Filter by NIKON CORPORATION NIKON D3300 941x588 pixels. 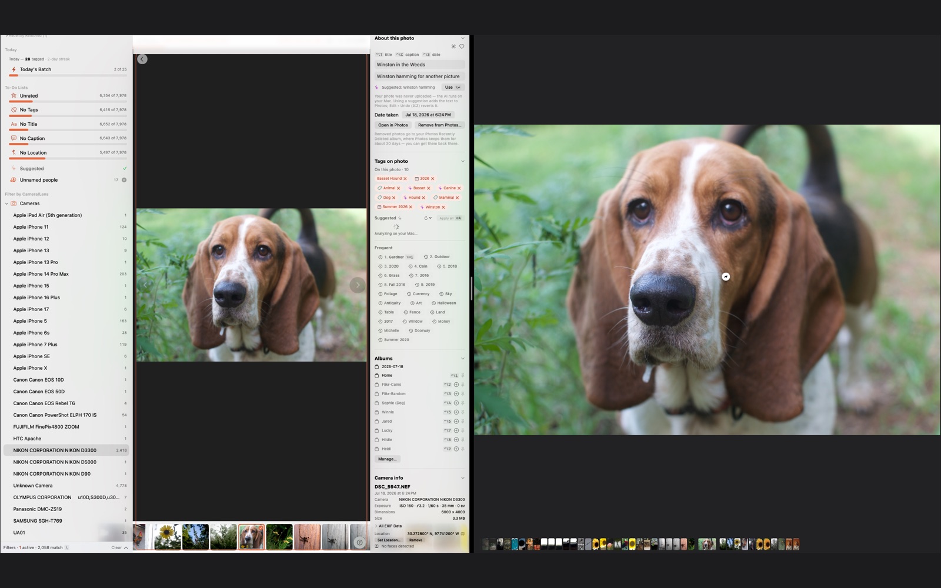(x=66, y=450)
